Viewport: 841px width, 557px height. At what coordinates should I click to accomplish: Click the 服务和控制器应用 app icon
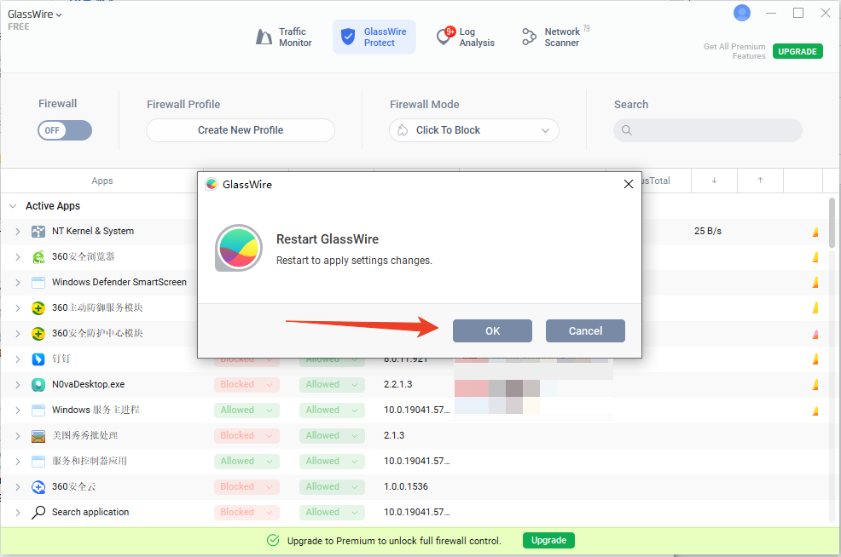click(38, 461)
